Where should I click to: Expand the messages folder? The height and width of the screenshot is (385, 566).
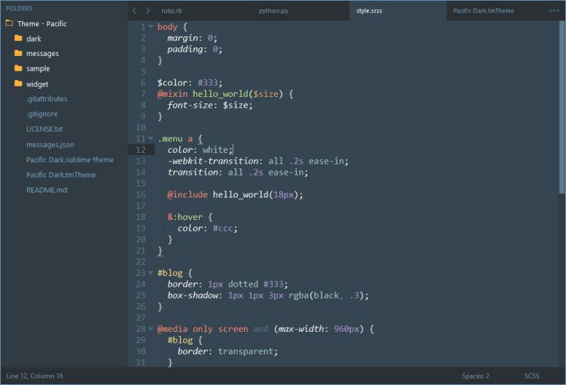(42, 54)
